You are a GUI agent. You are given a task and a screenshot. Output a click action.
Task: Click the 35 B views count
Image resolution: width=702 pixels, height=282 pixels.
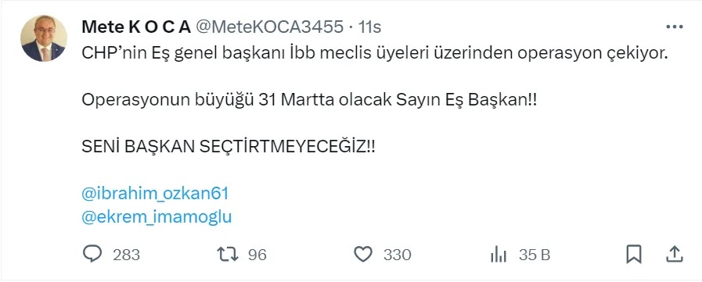534,255
